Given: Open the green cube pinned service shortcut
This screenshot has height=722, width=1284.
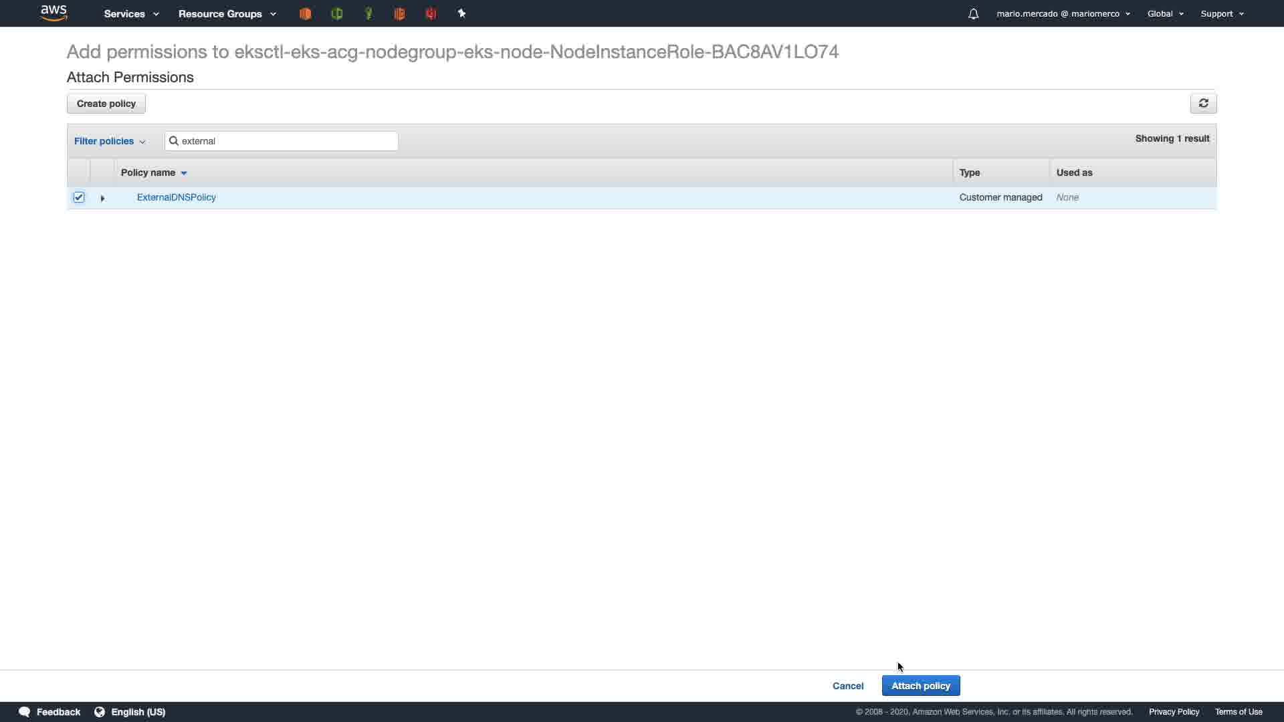Looking at the screenshot, I should [336, 13].
